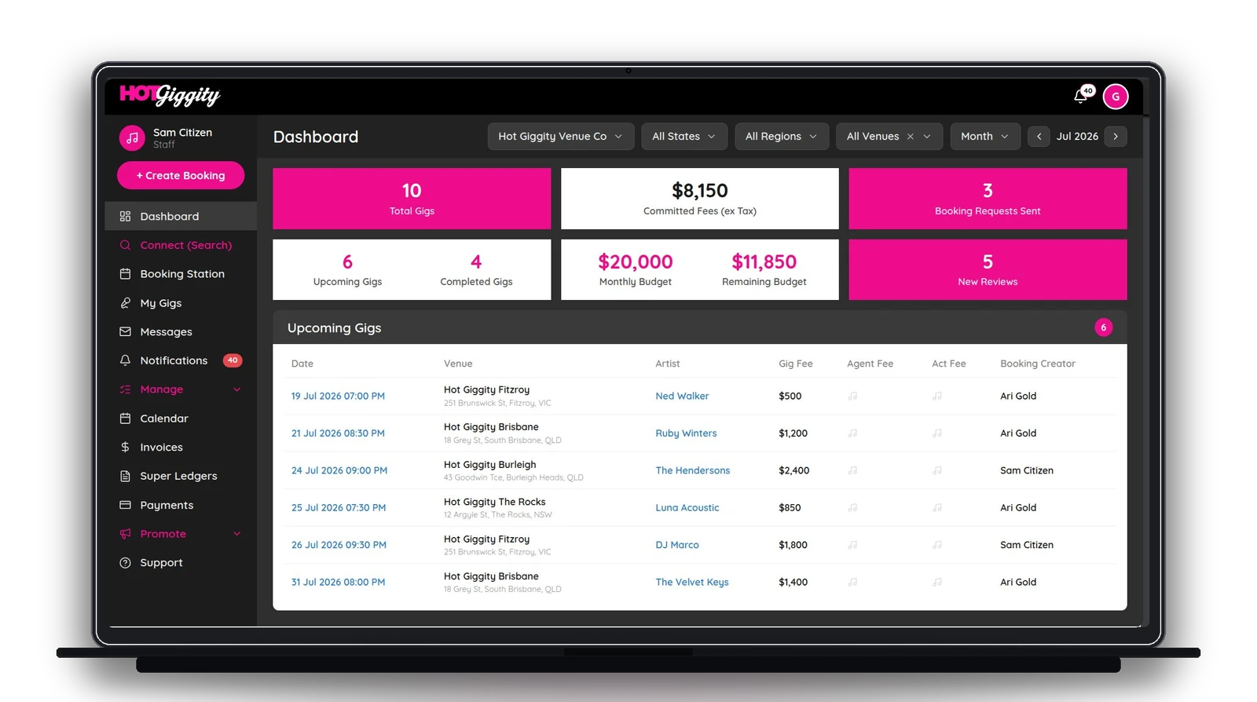Open artist Ruby Winters profile
This screenshot has height=702, width=1257.
pyautogui.click(x=686, y=433)
